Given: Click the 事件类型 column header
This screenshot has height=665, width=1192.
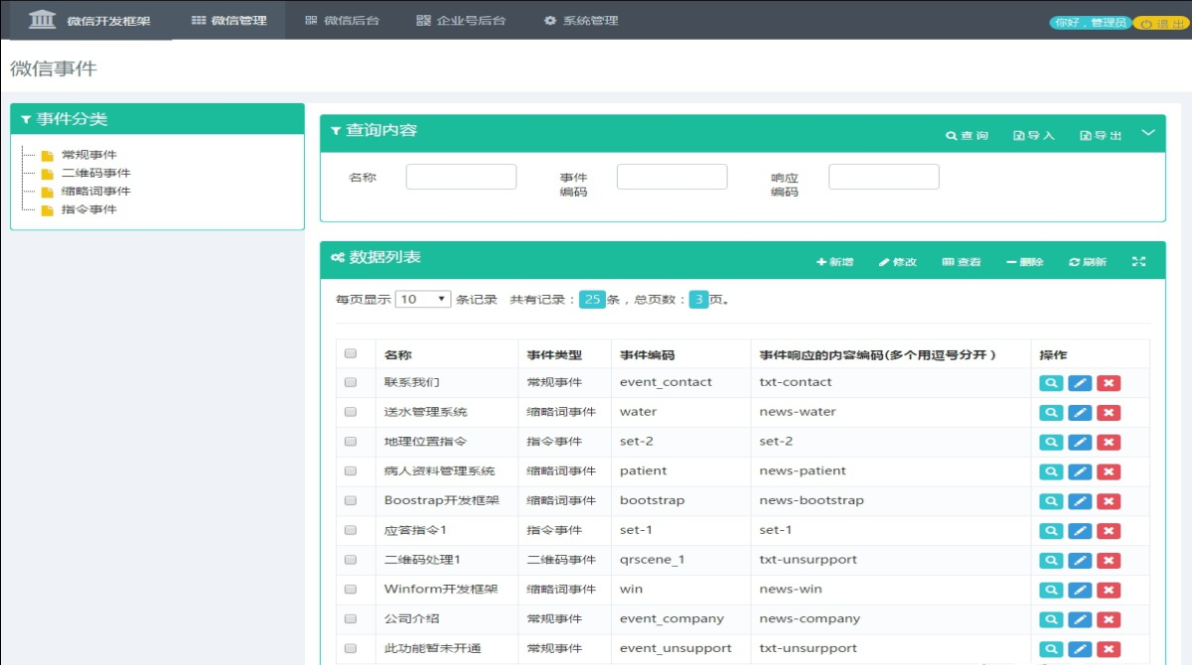Looking at the screenshot, I should 554,354.
